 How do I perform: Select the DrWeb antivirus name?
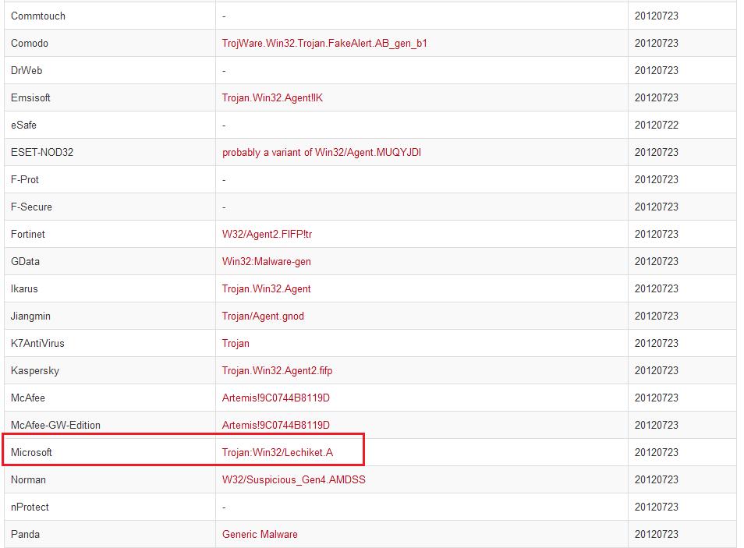(x=27, y=71)
